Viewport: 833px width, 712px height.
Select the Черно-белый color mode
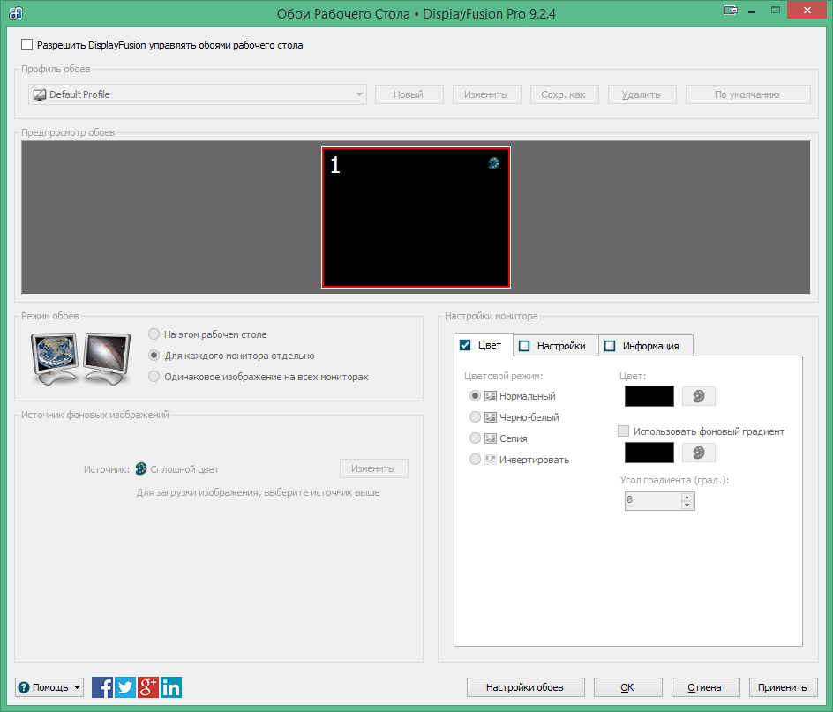tap(475, 416)
